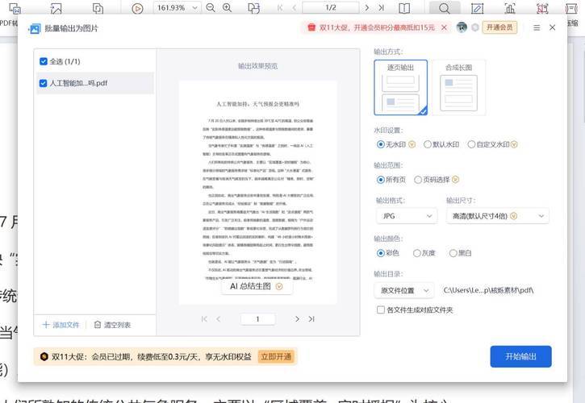This screenshot has width=585, height=403.
Task: Go to next preview page arrow
Action: pos(298,319)
